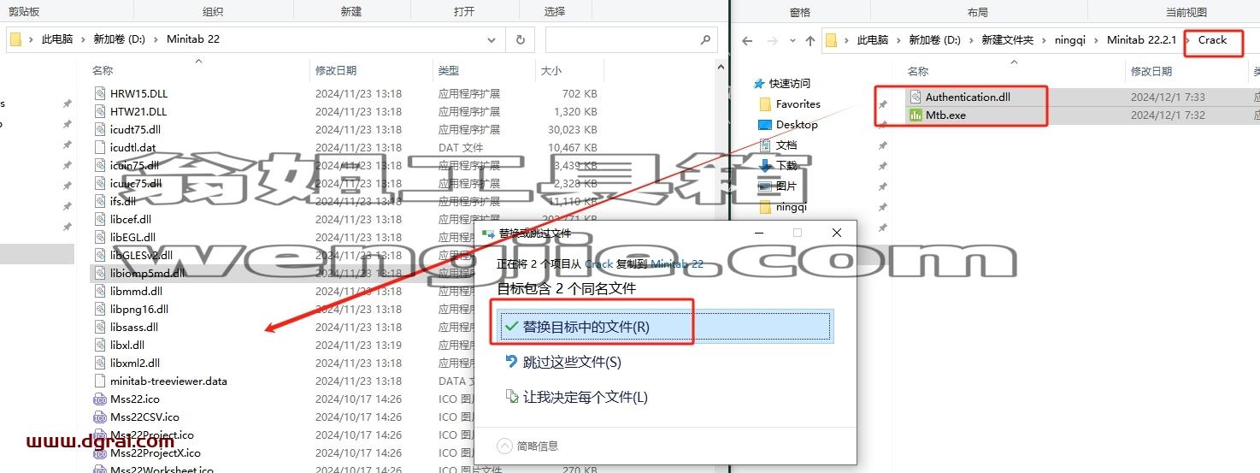The height and width of the screenshot is (473, 1260).
Task: Open recent locations dropdown in right window
Action: (x=792, y=40)
